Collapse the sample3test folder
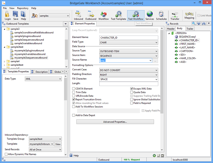 pos(5,47)
